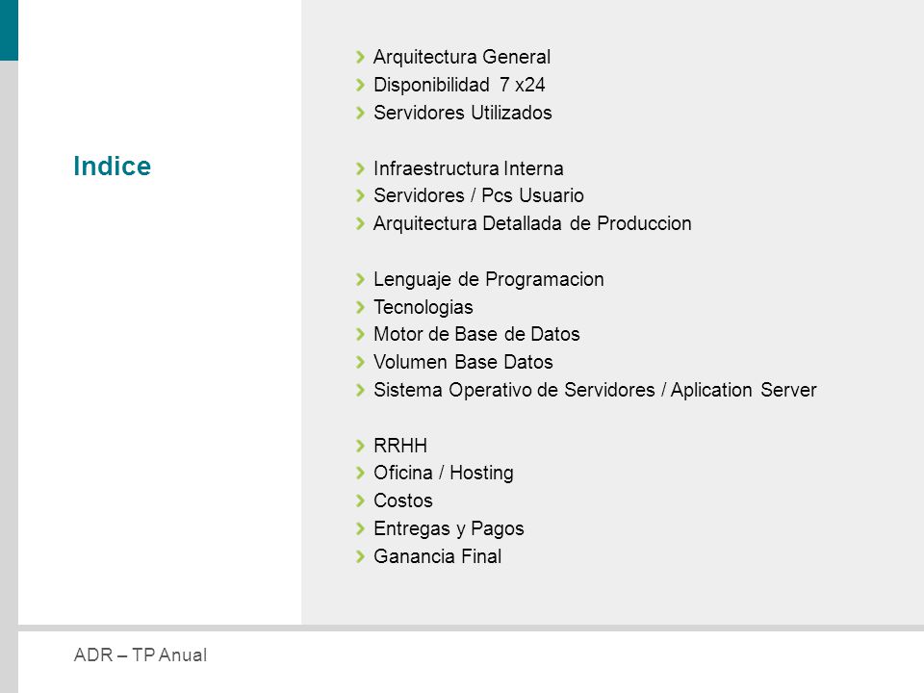Click the ADR – TP Anual footer text
This screenshot has width=924, height=693.
pyautogui.click(x=141, y=654)
